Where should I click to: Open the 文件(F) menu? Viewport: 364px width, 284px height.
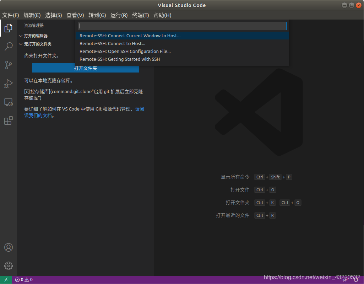coord(11,15)
